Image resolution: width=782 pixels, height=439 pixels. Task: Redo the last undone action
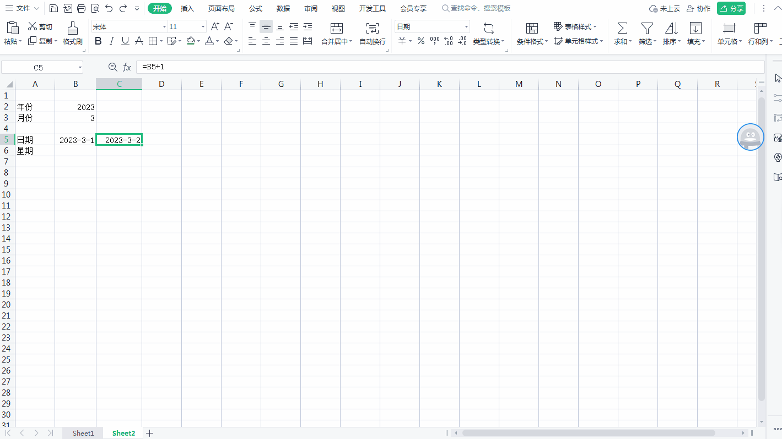123,8
